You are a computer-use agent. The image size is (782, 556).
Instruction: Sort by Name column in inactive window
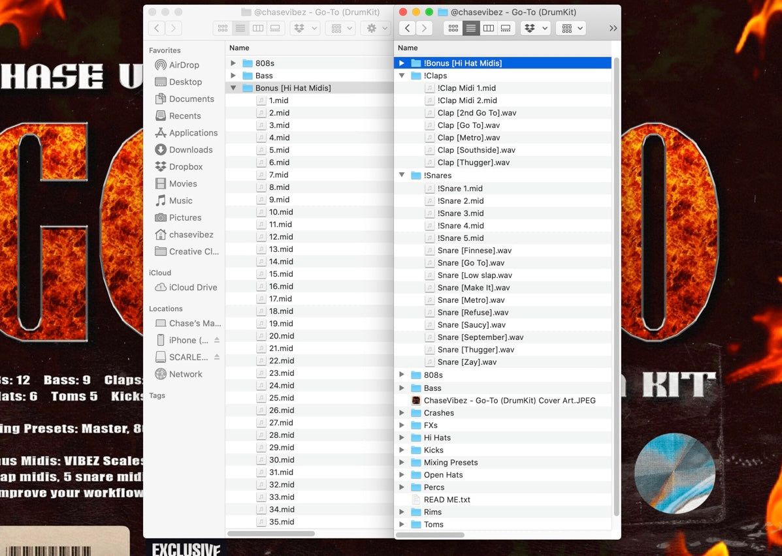pos(309,48)
